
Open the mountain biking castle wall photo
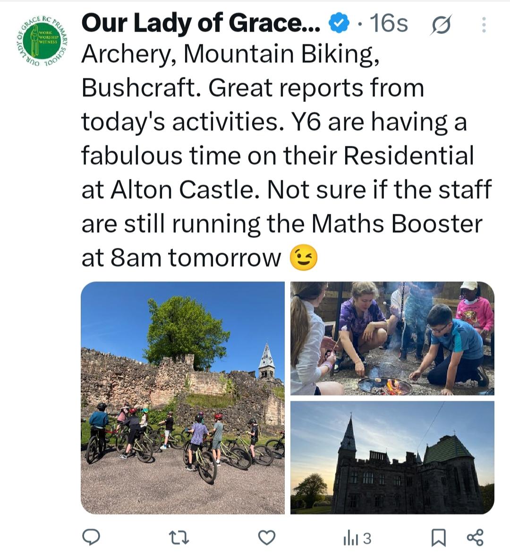[x=183, y=398]
